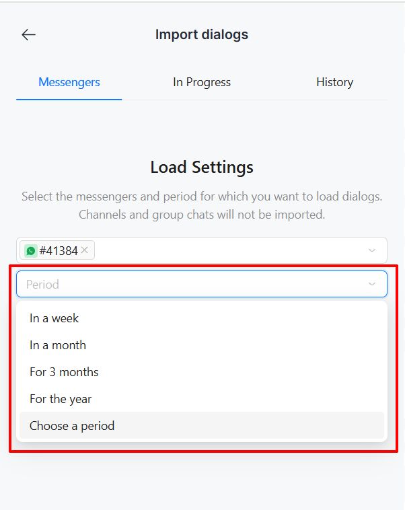Choose "In a month" from the list

[x=58, y=345]
